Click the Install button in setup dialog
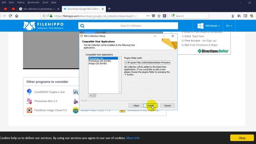This screenshot has width=256, height=144. pos(150,106)
